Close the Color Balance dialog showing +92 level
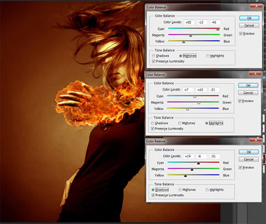Viewport: 266px width, 224px height. 256,6
